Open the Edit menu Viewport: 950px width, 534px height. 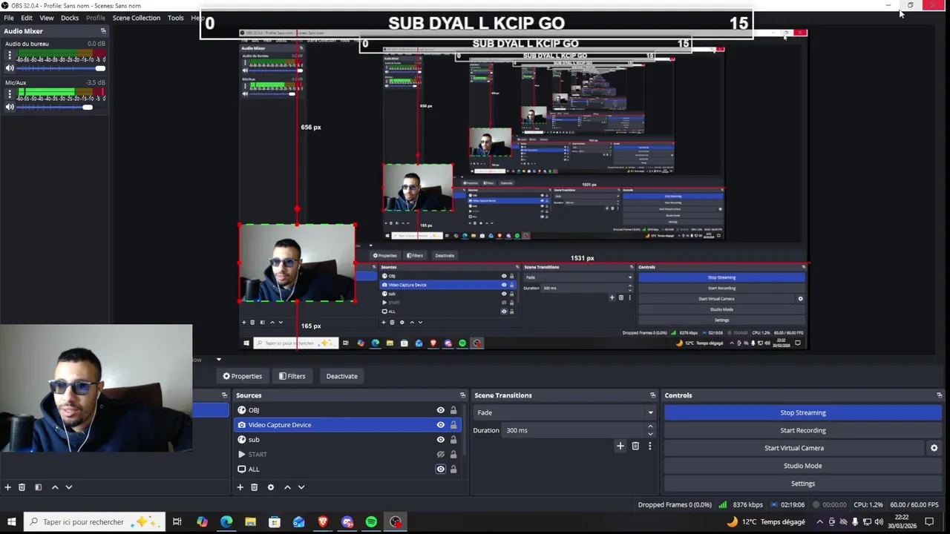(x=27, y=18)
